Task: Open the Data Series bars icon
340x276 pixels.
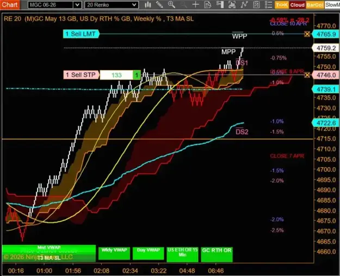Action: 232,4
